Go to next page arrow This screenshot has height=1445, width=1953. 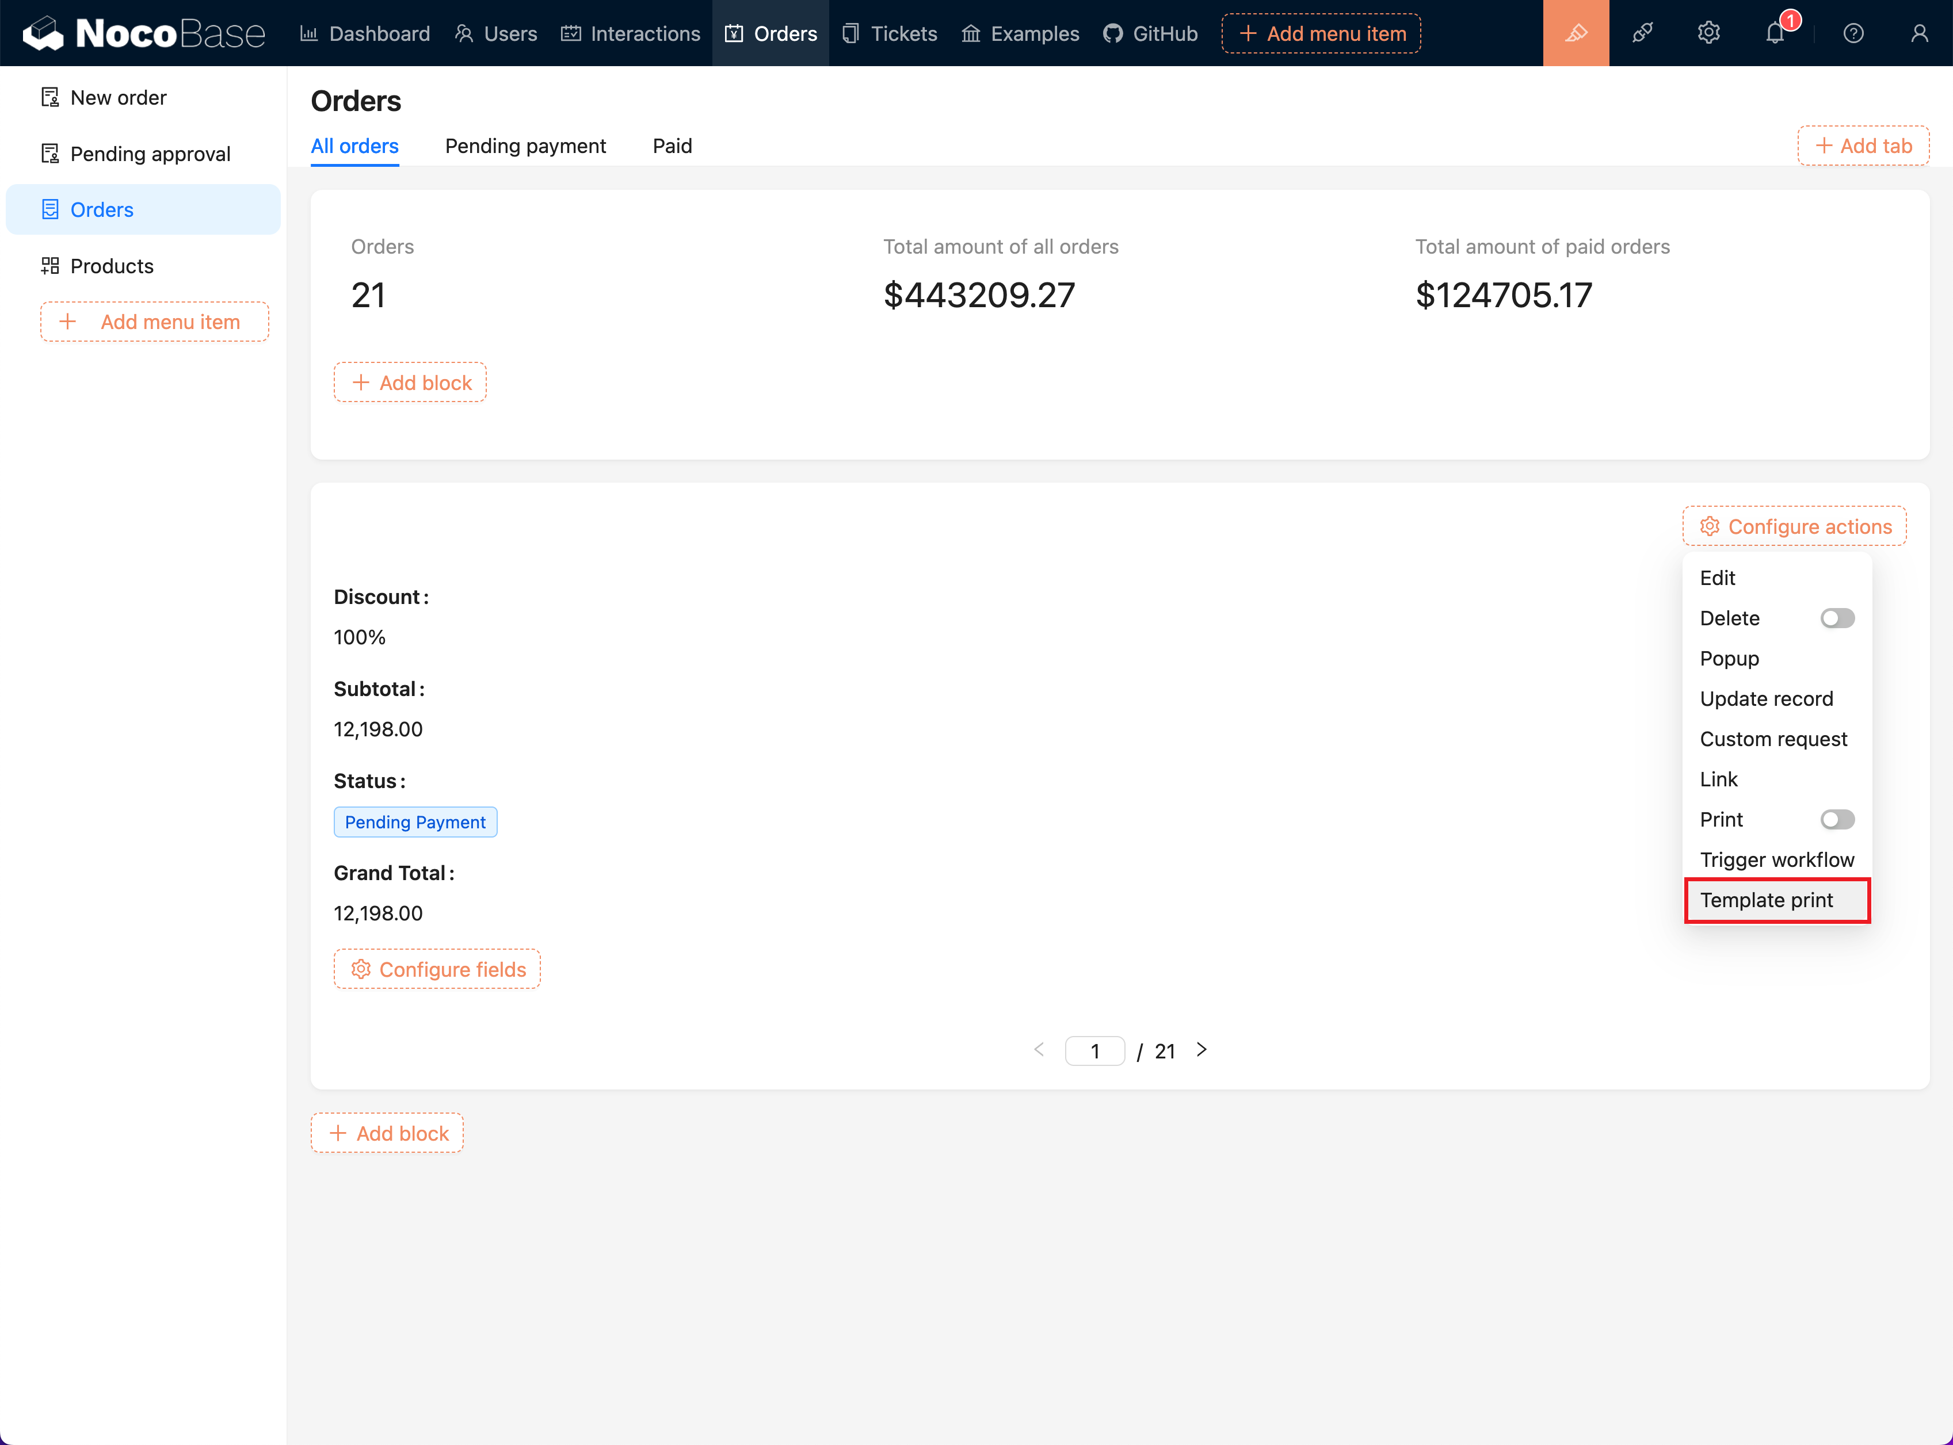click(1201, 1050)
